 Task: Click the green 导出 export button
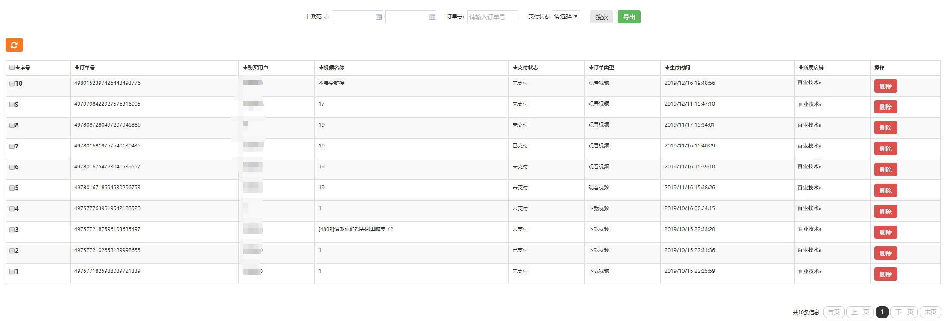[629, 17]
